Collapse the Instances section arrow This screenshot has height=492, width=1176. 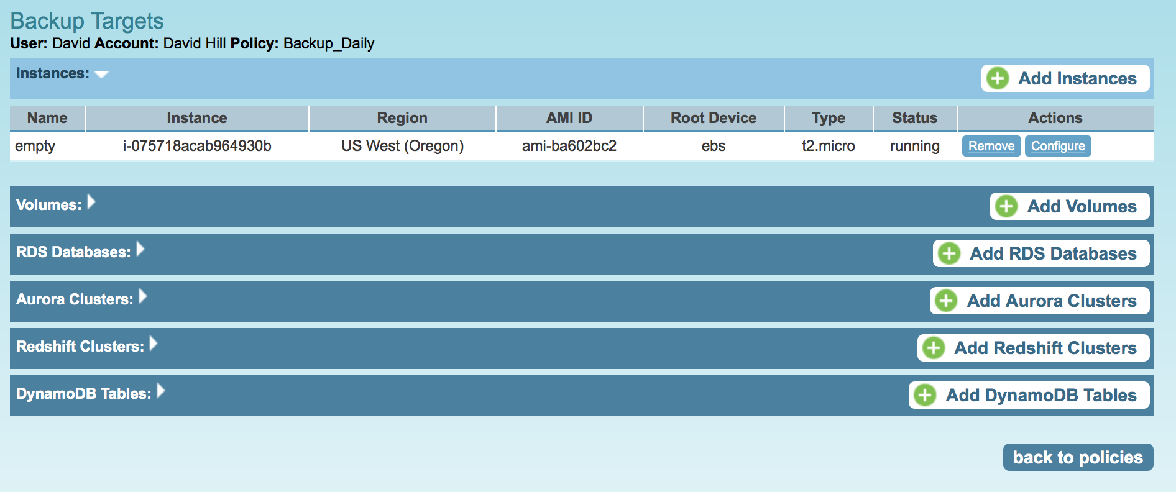tap(101, 75)
